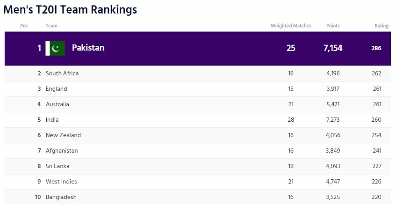Click the Points column header
396x206 pixels.
333,26
